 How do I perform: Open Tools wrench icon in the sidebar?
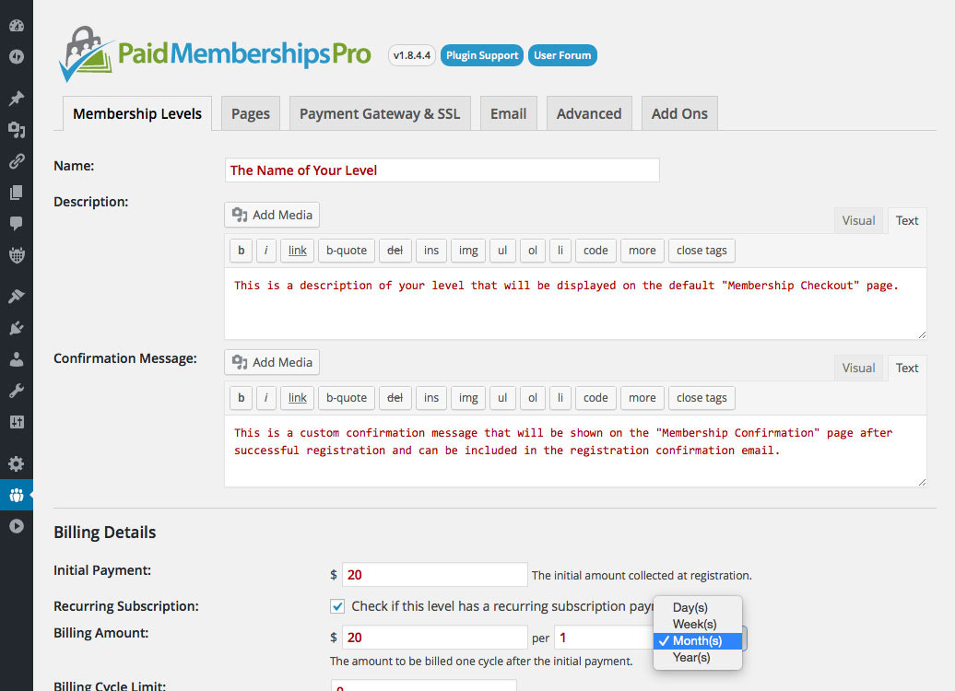click(17, 391)
